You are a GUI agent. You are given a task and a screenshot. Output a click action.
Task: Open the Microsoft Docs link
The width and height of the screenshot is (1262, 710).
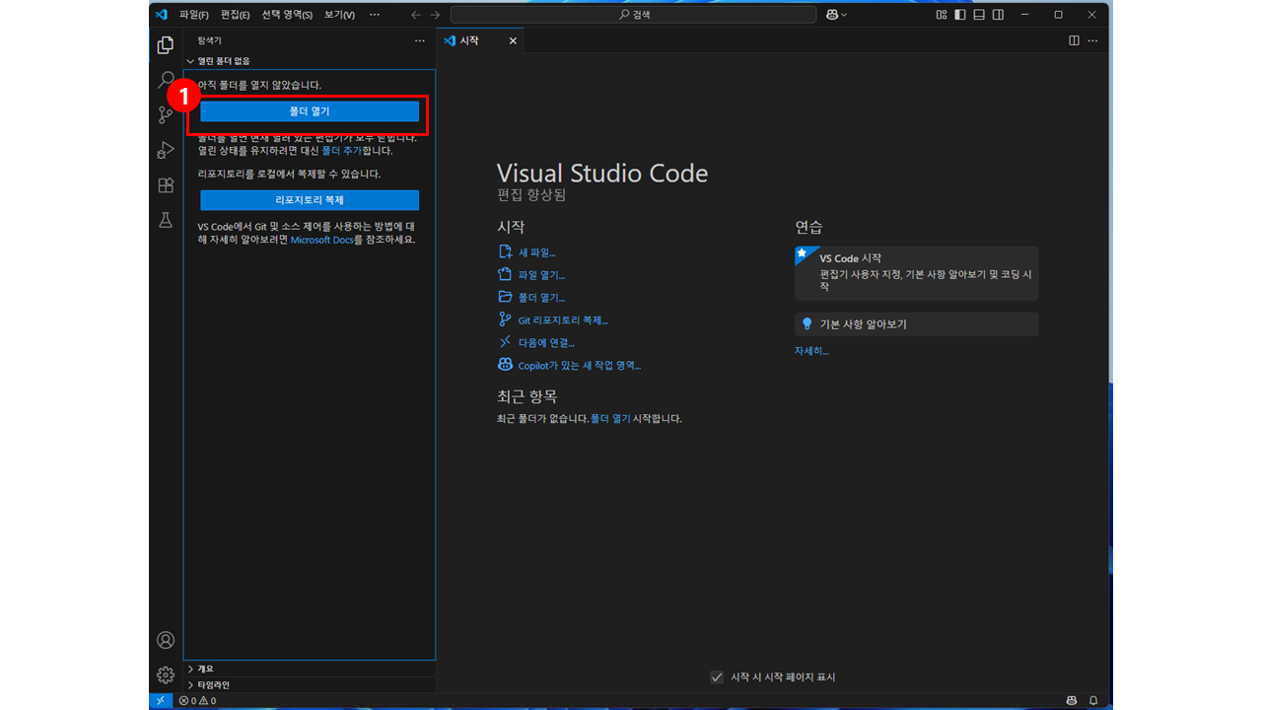coord(322,240)
